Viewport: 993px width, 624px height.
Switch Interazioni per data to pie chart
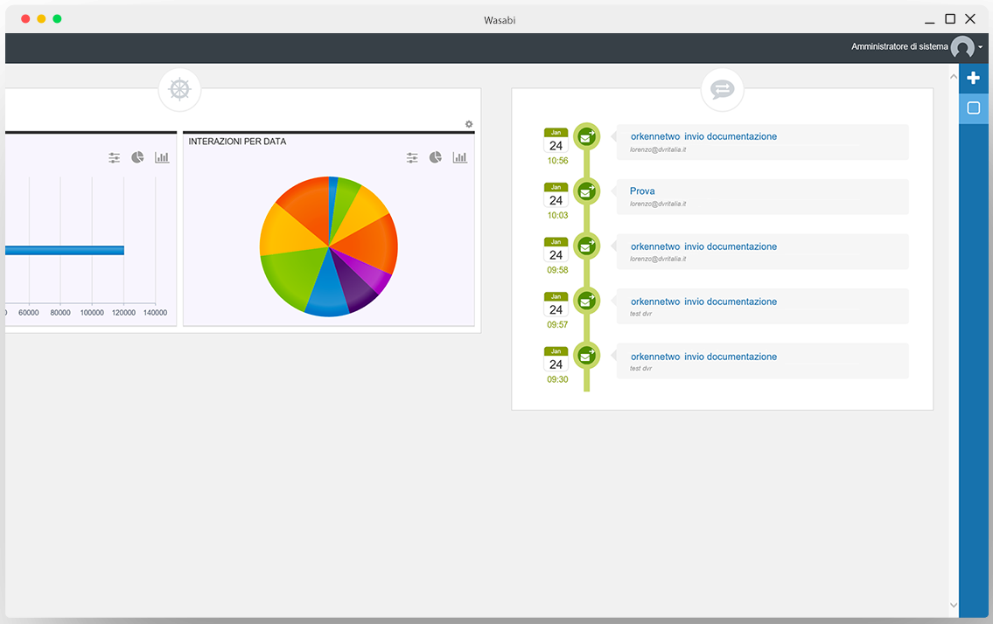pos(436,157)
